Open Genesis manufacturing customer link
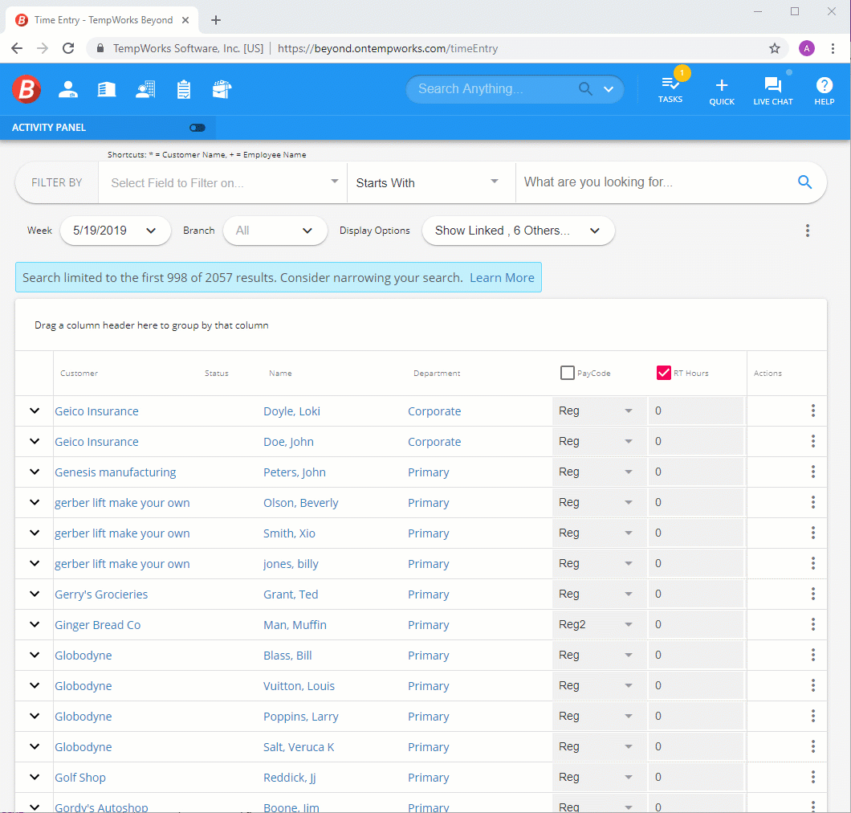Viewport: 851px width, 813px height. click(x=116, y=472)
